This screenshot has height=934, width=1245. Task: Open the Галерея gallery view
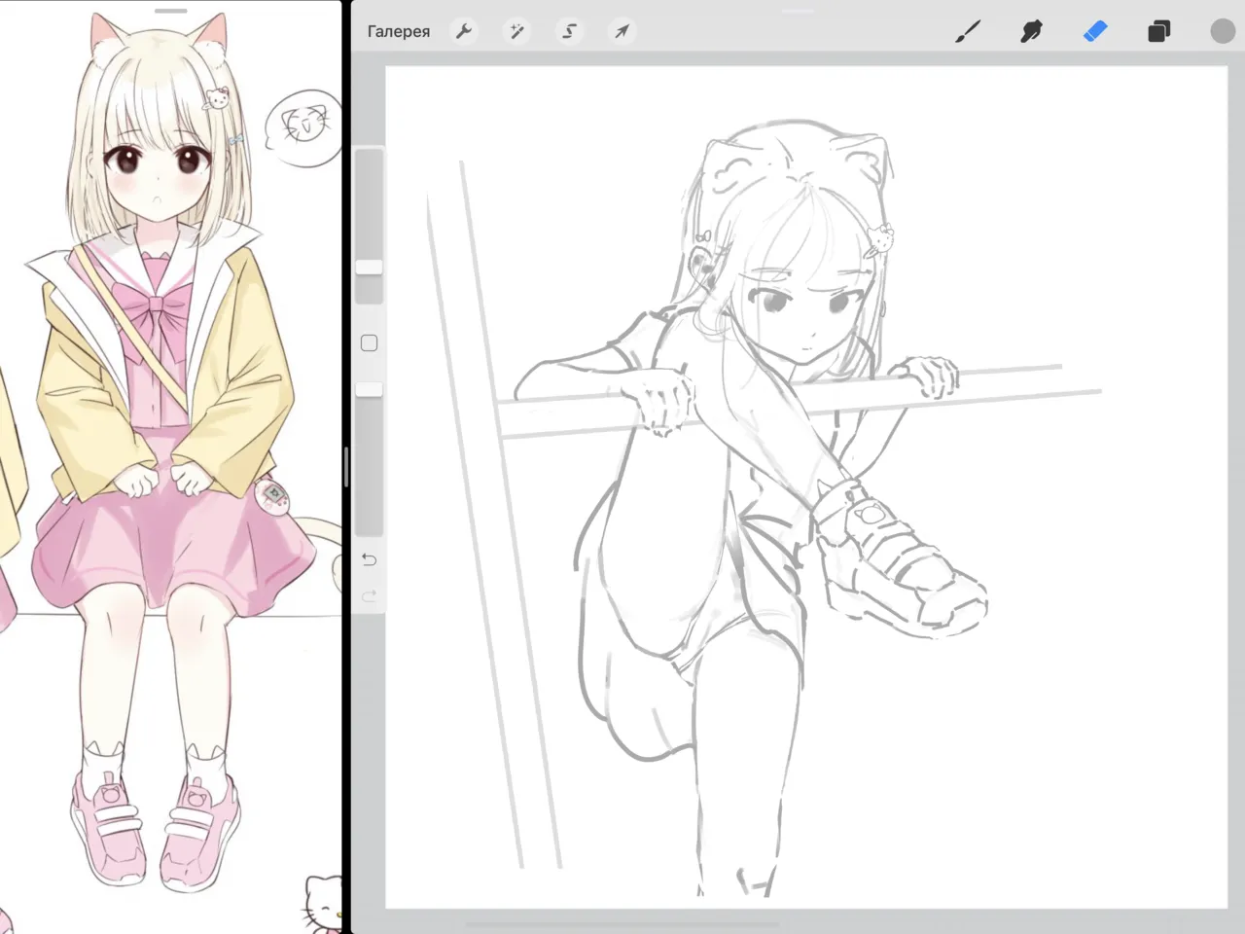[398, 32]
